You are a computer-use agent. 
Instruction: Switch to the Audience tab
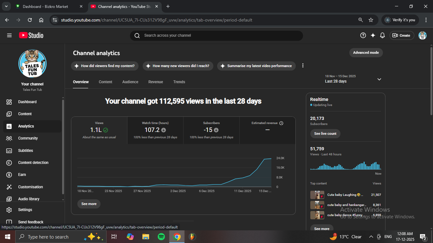point(130,82)
